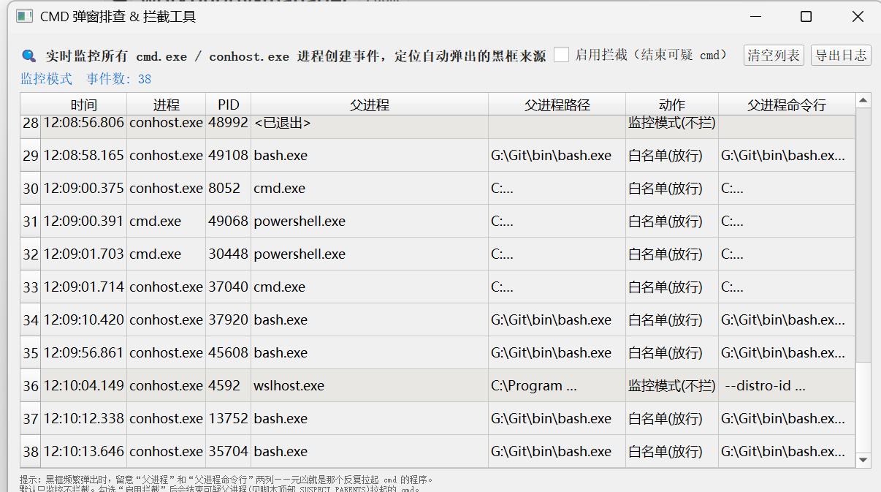Click time cell 12:09:00.375

click(x=84, y=188)
